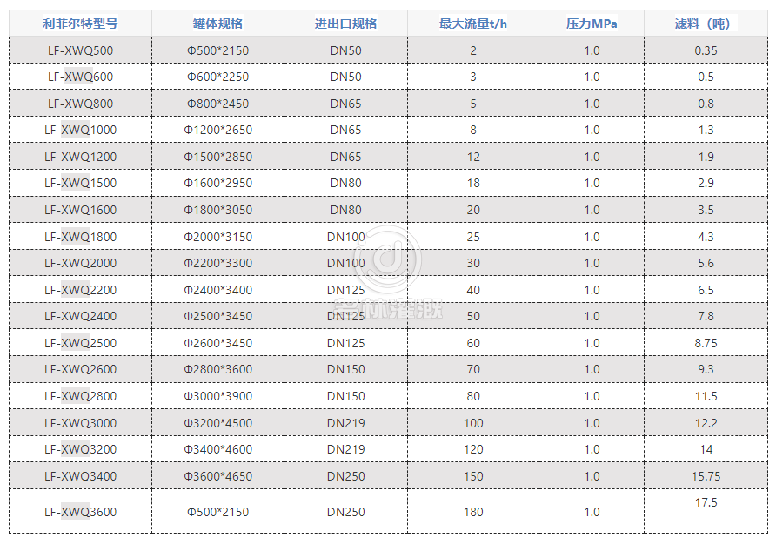Click the LF-XWQ2800 model cell
This screenshot has height=538, width=776.
pyautogui.click(x=80, y=396)
